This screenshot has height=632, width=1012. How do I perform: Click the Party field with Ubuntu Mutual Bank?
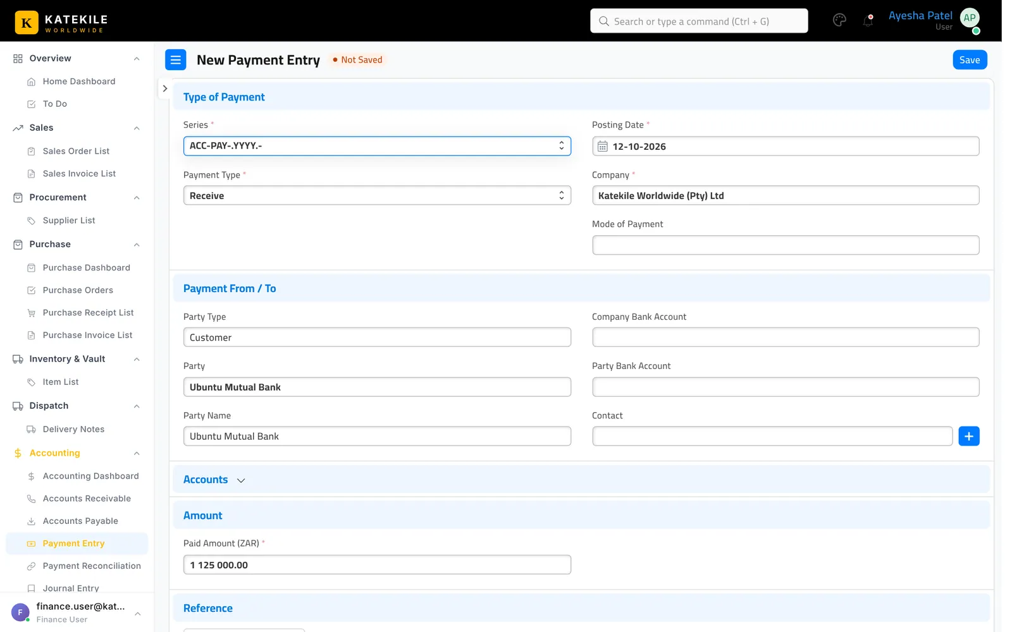pos(377,387)
